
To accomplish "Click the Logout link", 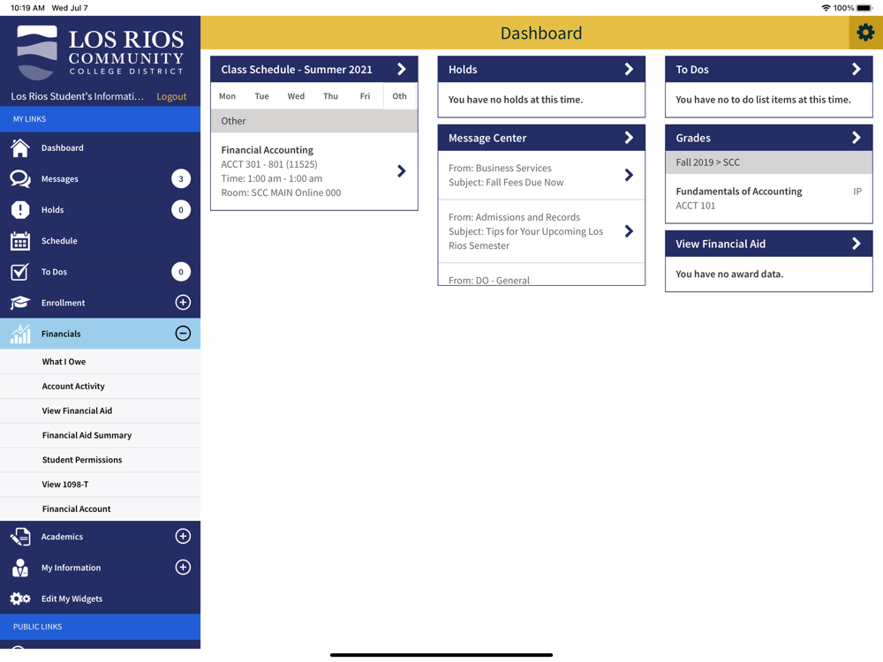I will pyautogui.click(x=171, y=96).
